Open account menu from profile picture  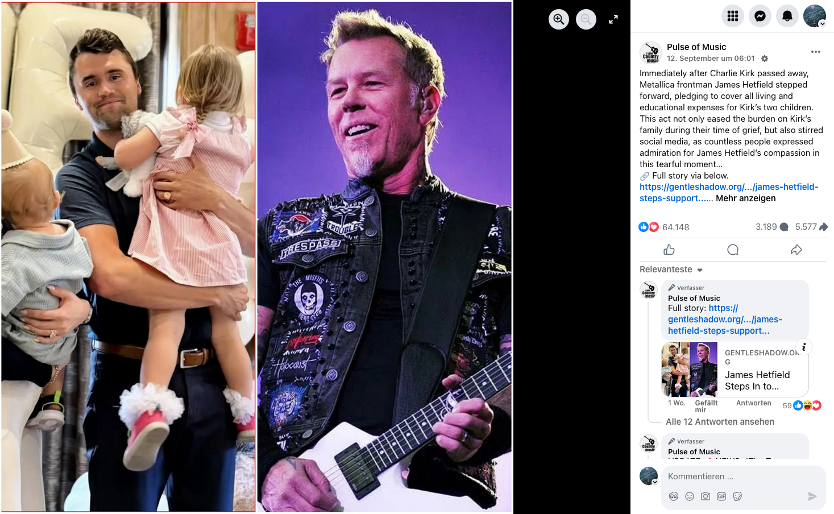point(815,16)
